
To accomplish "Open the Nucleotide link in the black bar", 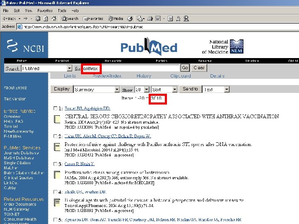I will point(113,61).
